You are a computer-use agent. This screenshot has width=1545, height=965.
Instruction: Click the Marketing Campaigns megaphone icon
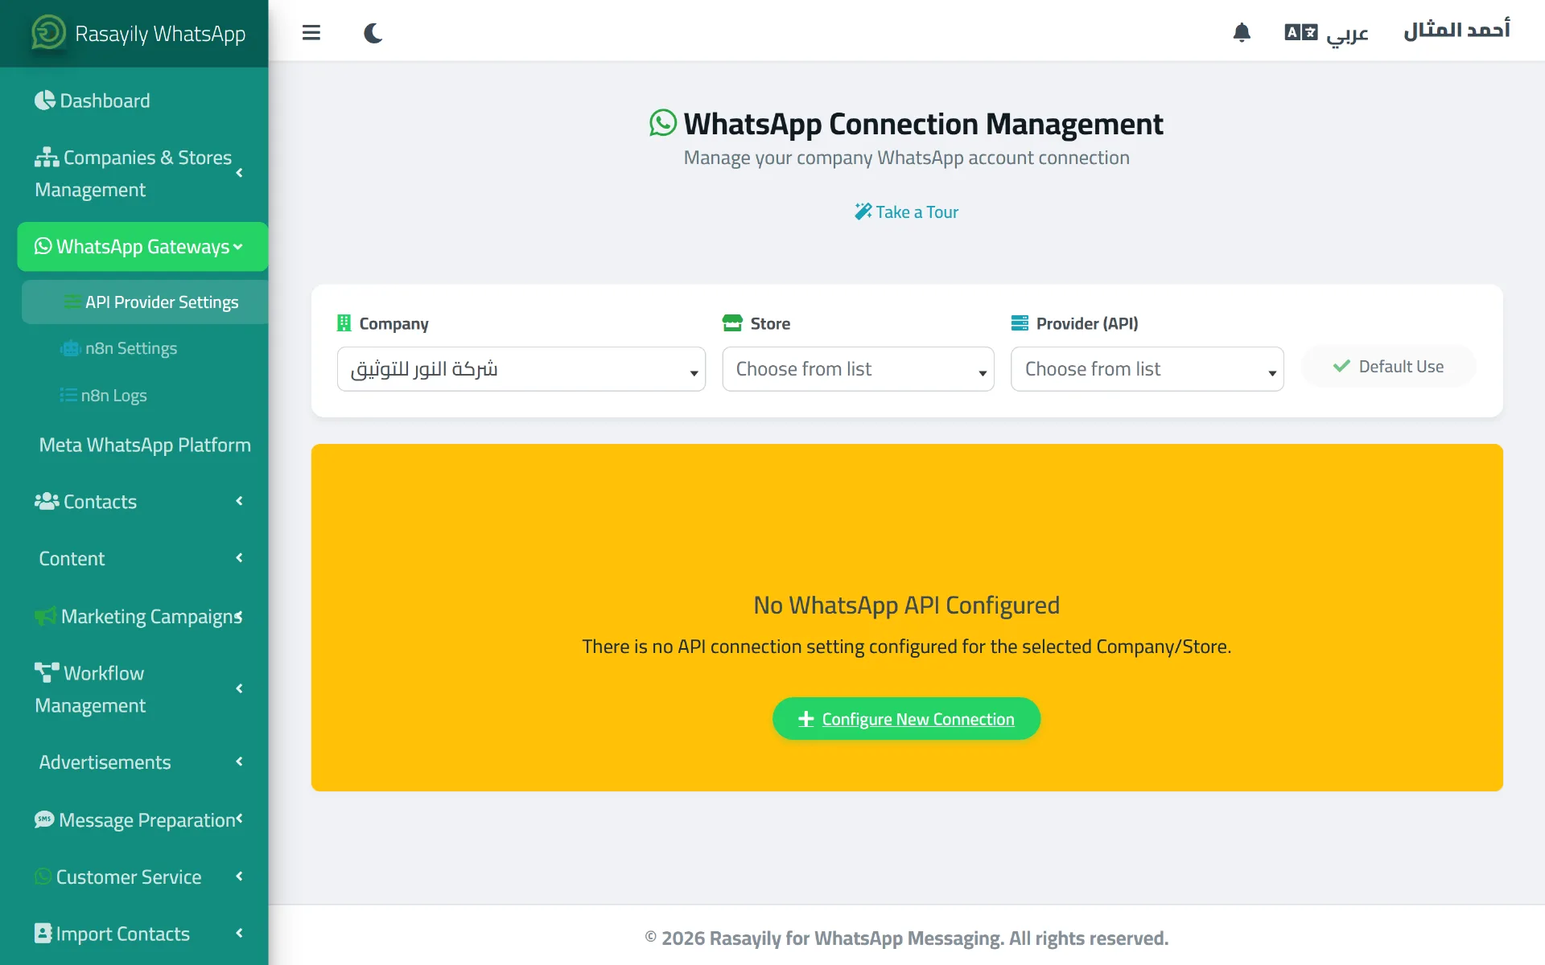[45, 617]
